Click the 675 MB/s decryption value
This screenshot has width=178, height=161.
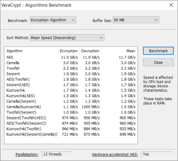pyautogui.click(x=92, y=134)
